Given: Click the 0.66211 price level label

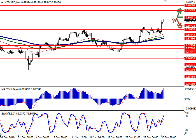Looking at the screenshot, I should [x=190, y=64].
